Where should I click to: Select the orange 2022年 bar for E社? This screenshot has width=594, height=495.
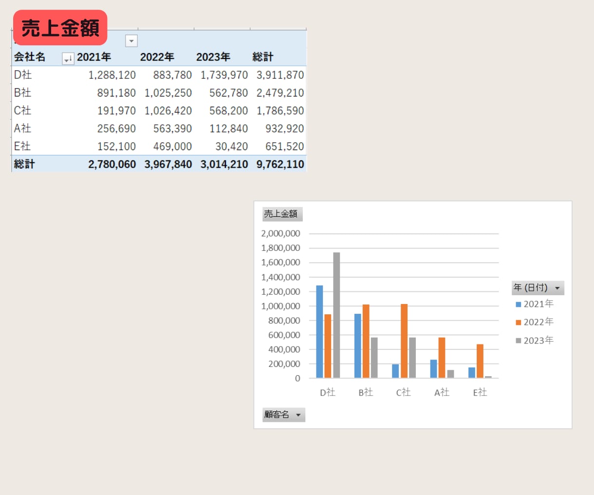[x=480, y=361]
